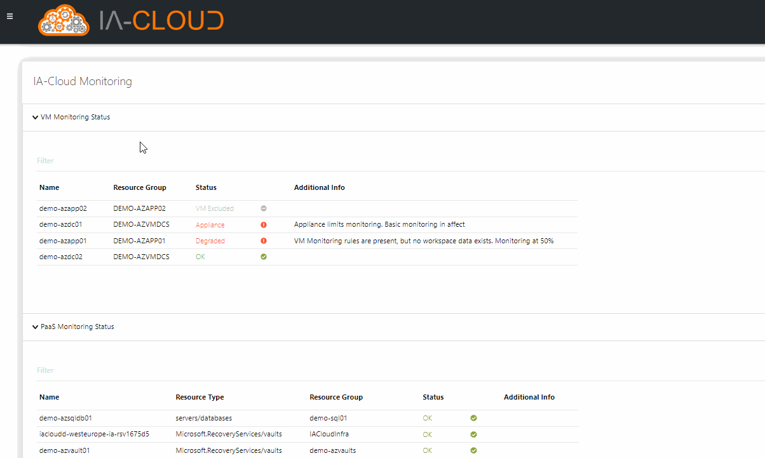
Task: Click the OK status for demo-azsqldb01
Action: [427, 418]
